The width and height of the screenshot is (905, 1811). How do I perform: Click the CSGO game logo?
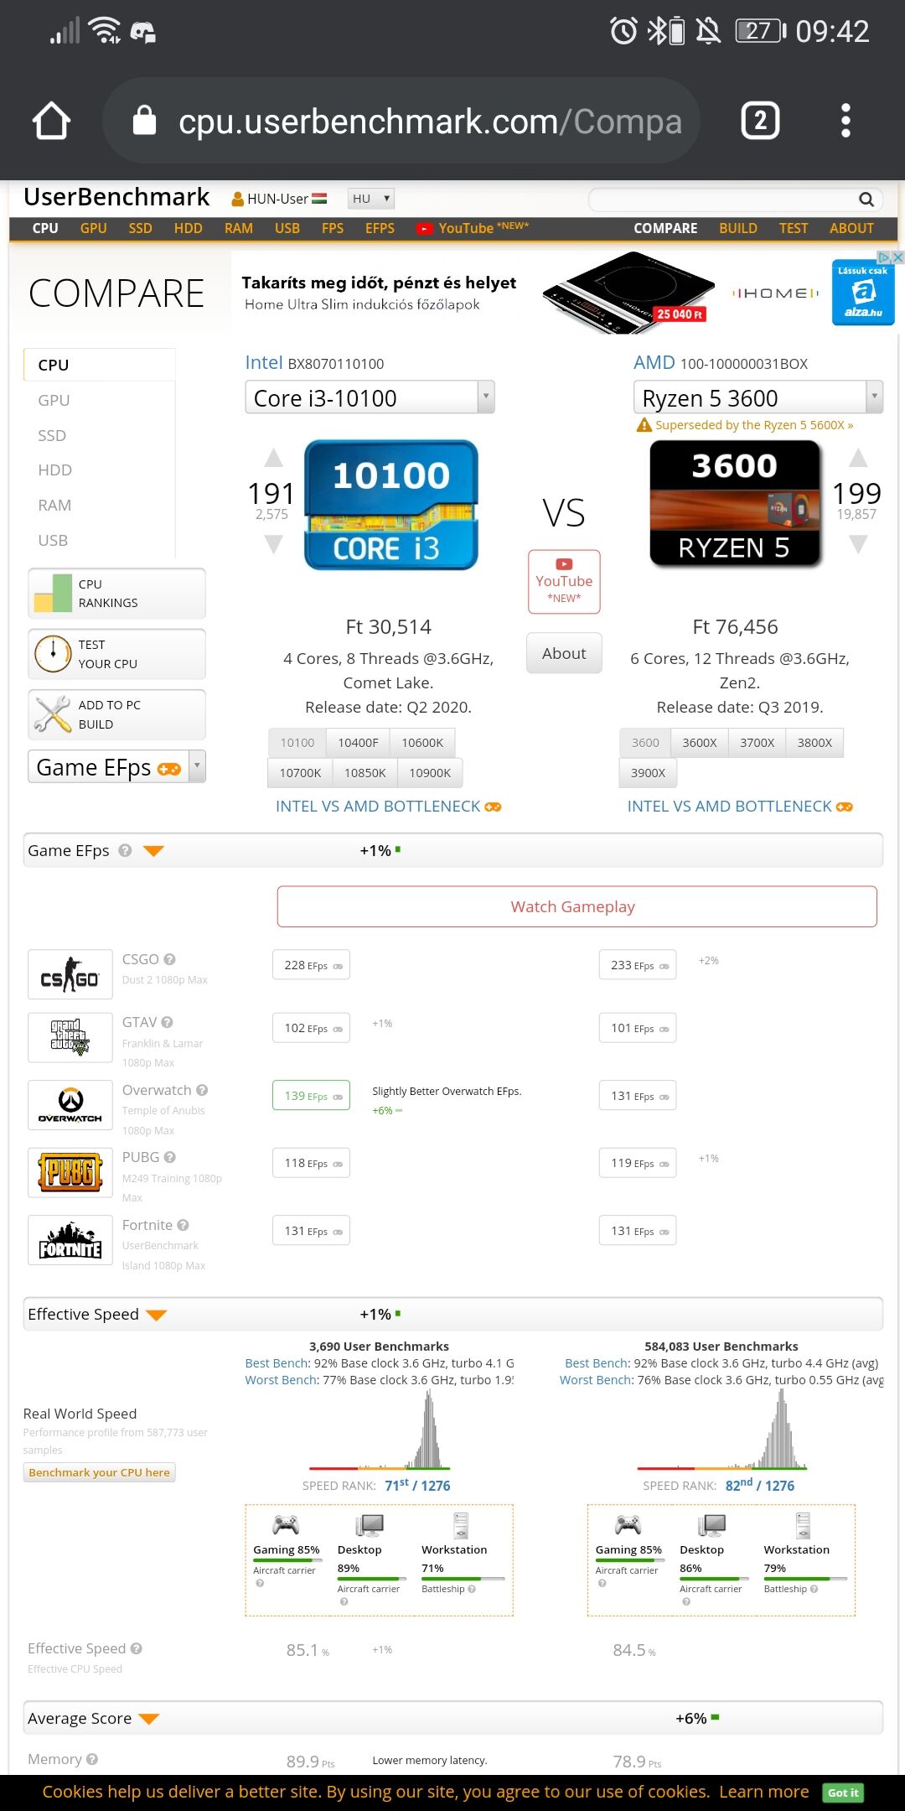click(70, 974)
